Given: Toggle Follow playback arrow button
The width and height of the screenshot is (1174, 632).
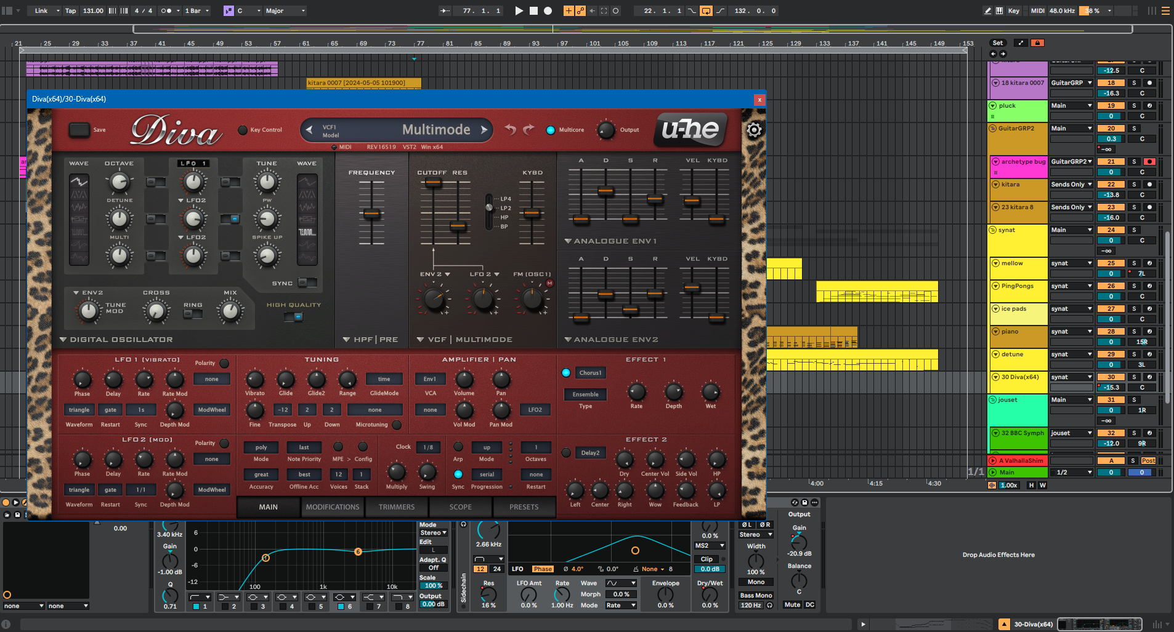Looking at the screenshot, I should (445, 10).
